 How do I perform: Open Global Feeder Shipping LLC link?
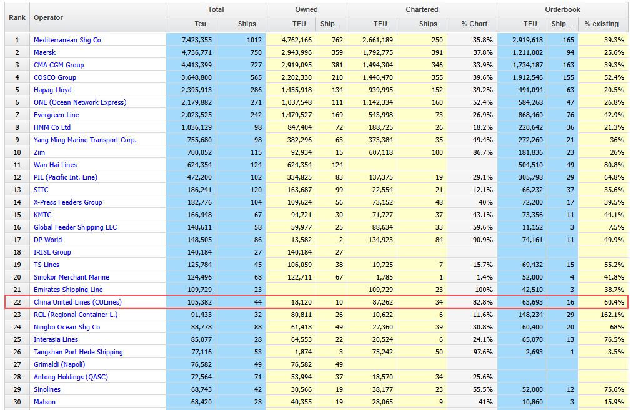(75, 227)
